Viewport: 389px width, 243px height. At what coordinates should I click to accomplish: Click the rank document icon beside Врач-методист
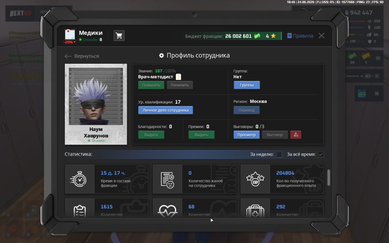pyautogui.click(x=178, y=77)
